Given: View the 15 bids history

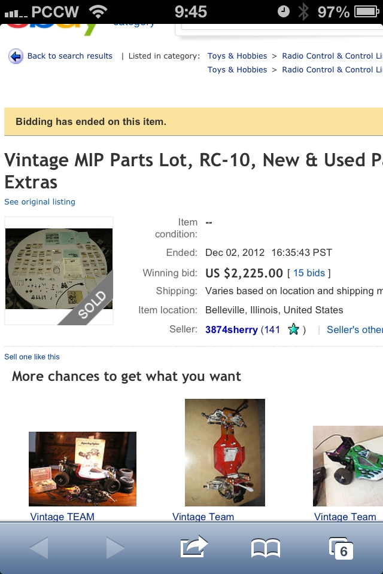Looking at the screenshot, I should coord(309,273).
